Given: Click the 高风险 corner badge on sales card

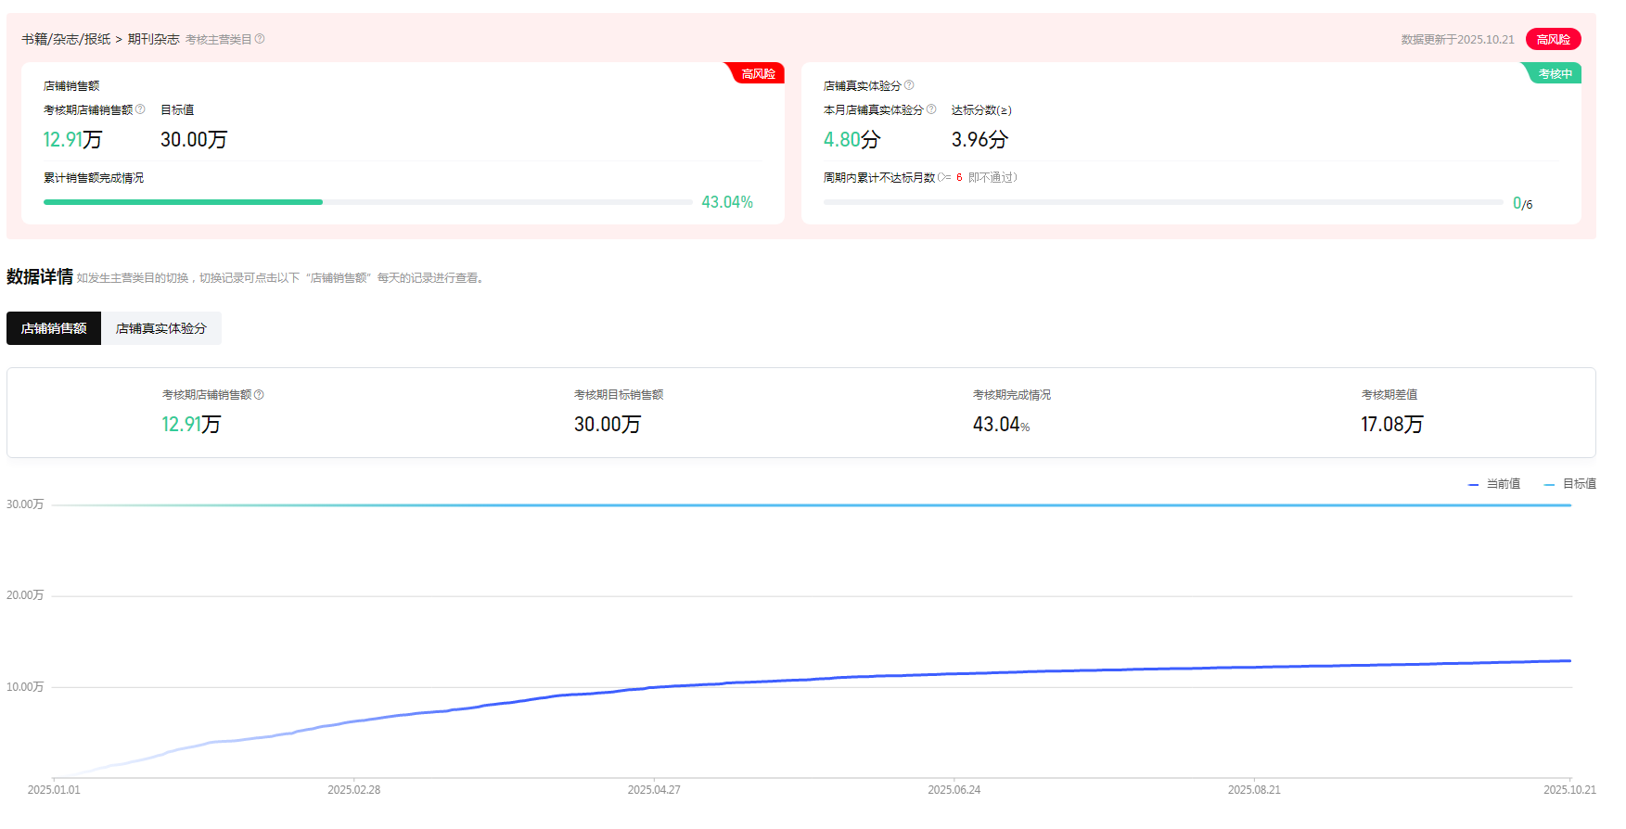Looking at the screenshot, I should click(x=757, y=73).
